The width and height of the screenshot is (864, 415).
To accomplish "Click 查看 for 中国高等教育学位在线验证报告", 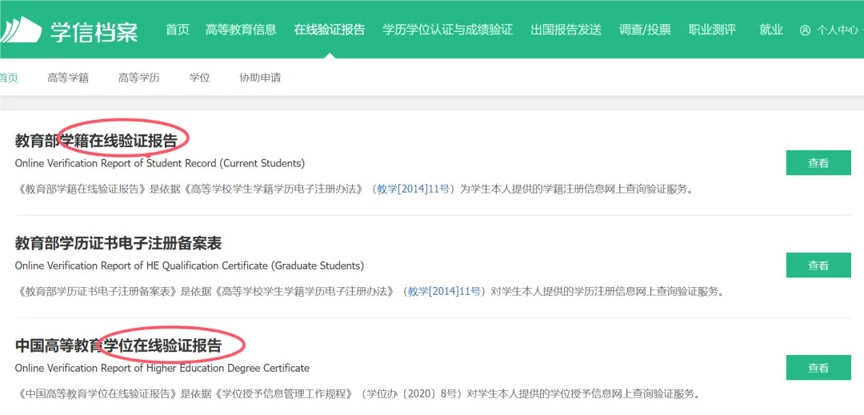I will [818, 368].
